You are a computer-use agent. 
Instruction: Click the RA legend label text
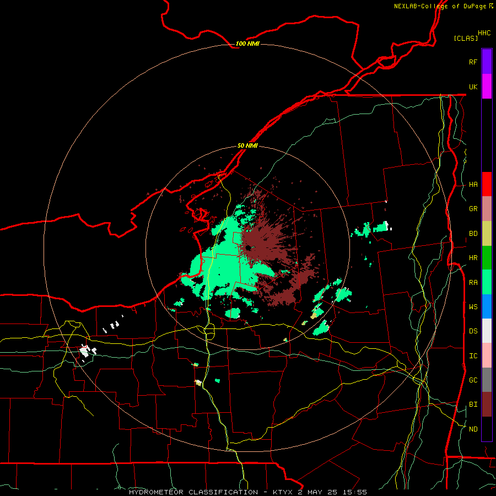(473, 283)
